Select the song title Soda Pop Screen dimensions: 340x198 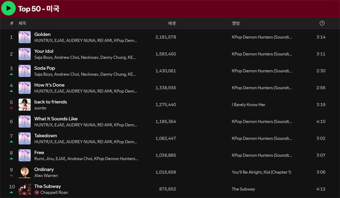point(45,68)
